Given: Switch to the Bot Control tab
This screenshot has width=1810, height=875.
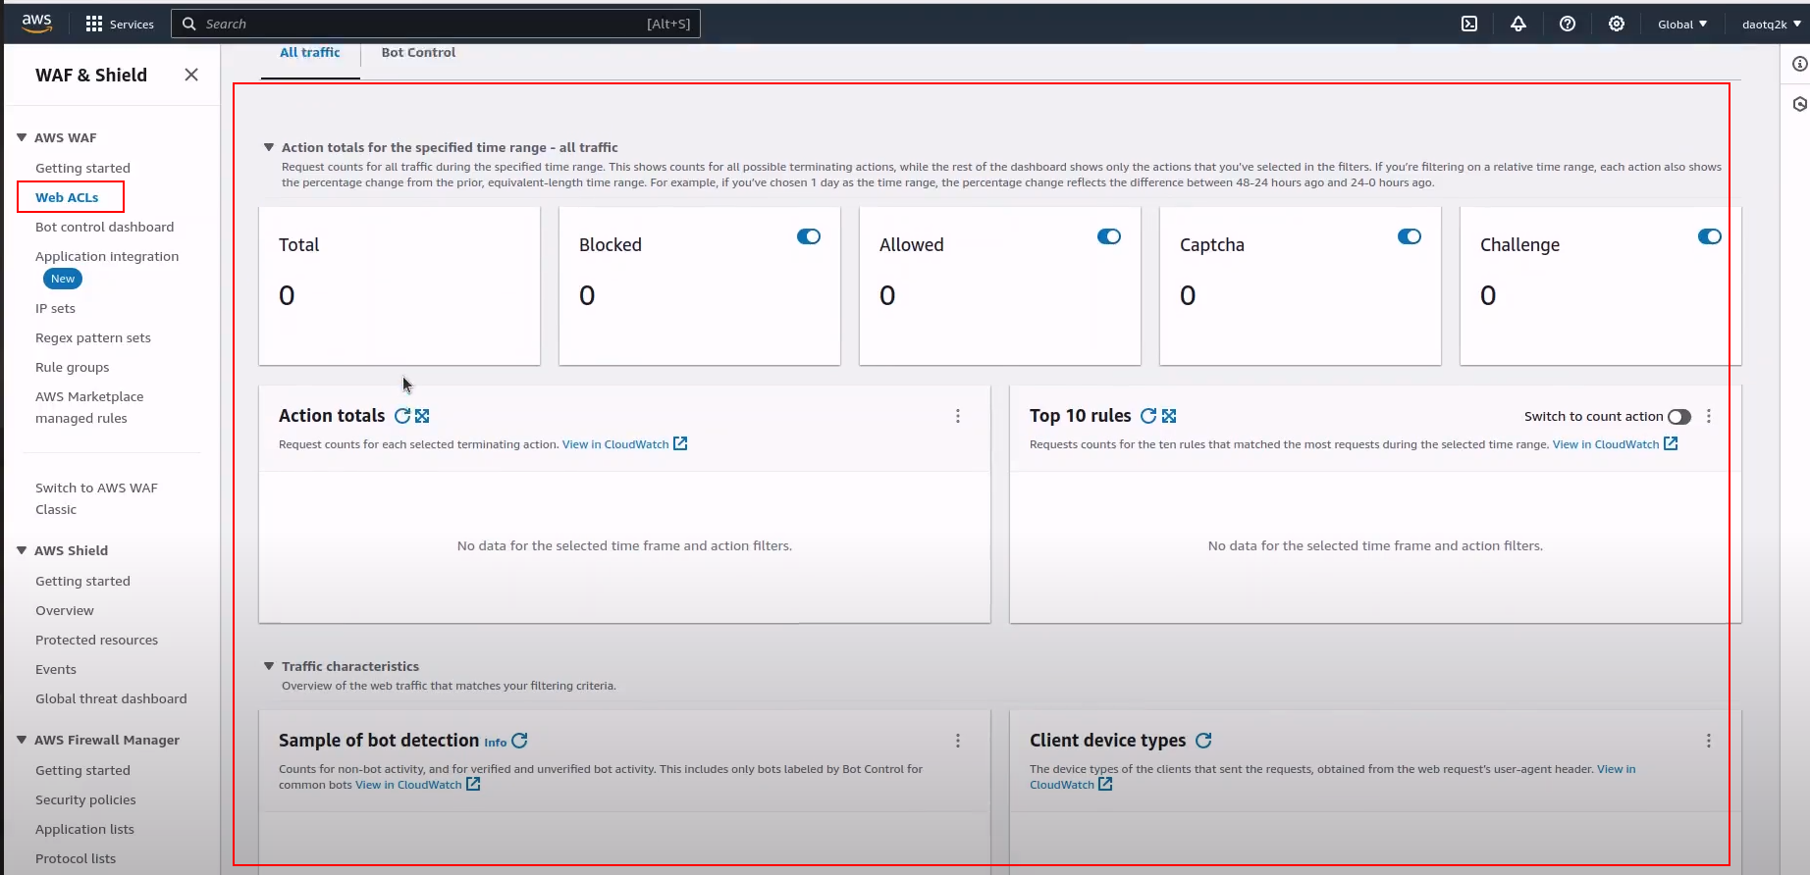Looking at the screenshot, I should (x=418, y=52).
